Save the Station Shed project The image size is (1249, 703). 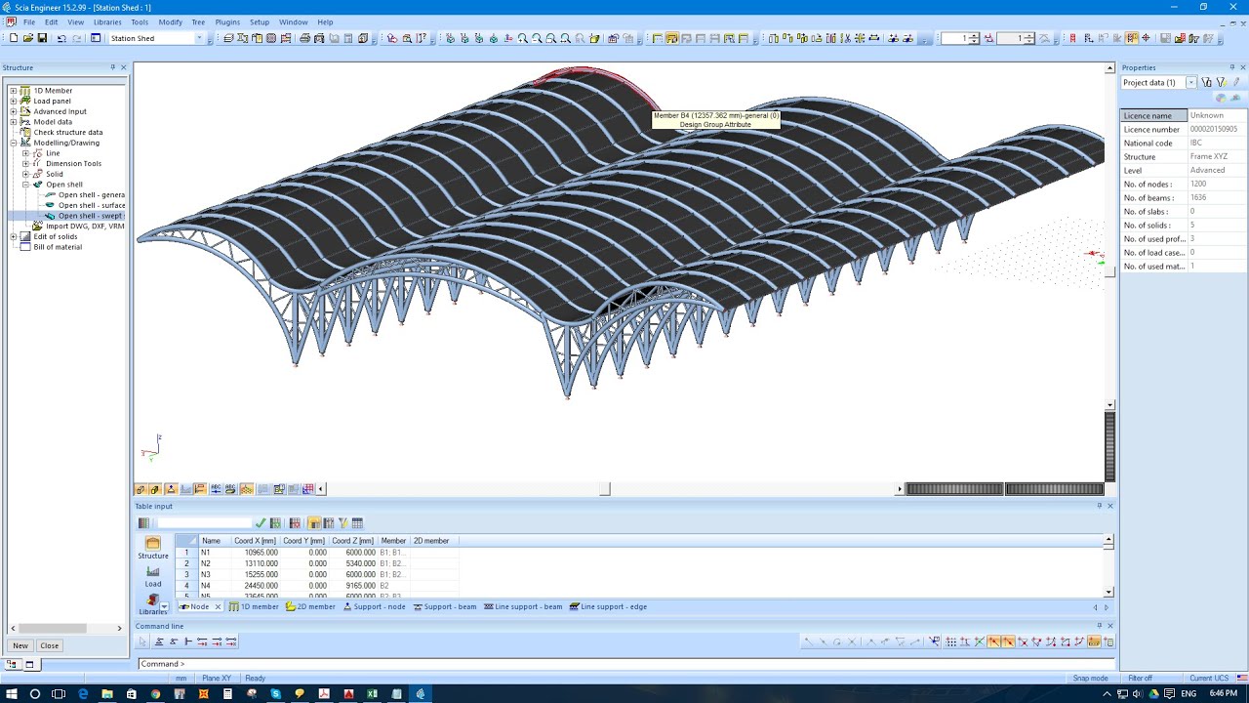42,39
